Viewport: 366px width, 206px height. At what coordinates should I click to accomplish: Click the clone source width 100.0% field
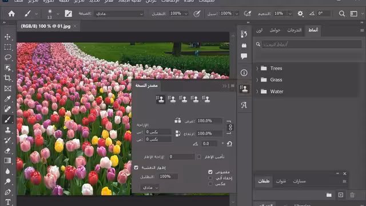coord(209,121)
